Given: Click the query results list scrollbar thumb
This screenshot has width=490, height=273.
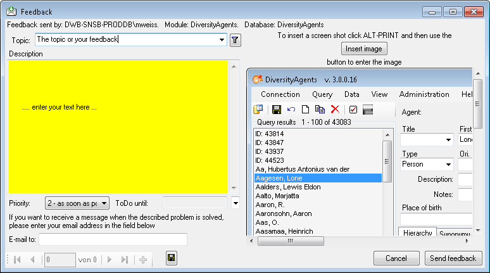Looking at the screenshot, I should (x=387, y=162).
